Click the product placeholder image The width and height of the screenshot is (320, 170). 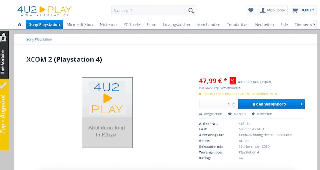tap(107, 113)
